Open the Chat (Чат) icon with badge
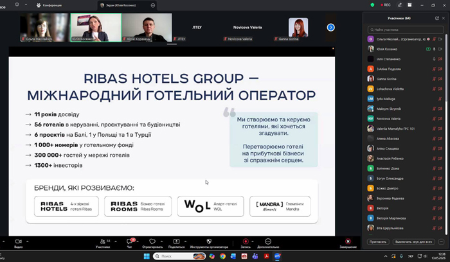 (x=130, y=241)
